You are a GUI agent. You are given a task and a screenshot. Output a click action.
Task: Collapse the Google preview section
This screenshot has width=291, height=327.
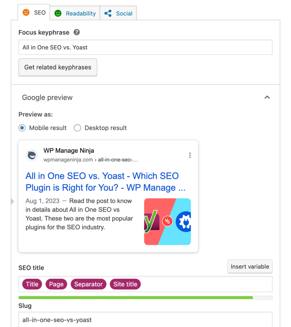[x=267, y=97]
